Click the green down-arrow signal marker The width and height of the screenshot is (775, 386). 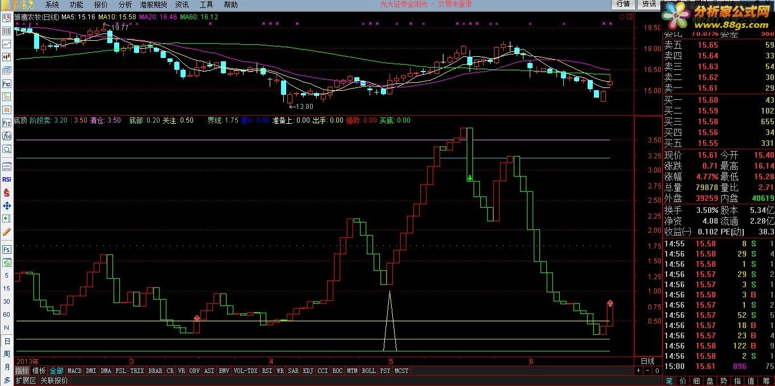[x=470, y=178]
